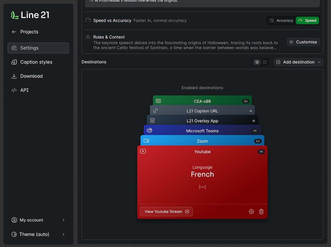The height and width of the screenshot is (247, 331).
Task: Click the View Youtube Stream button
Action: point(166,212)
